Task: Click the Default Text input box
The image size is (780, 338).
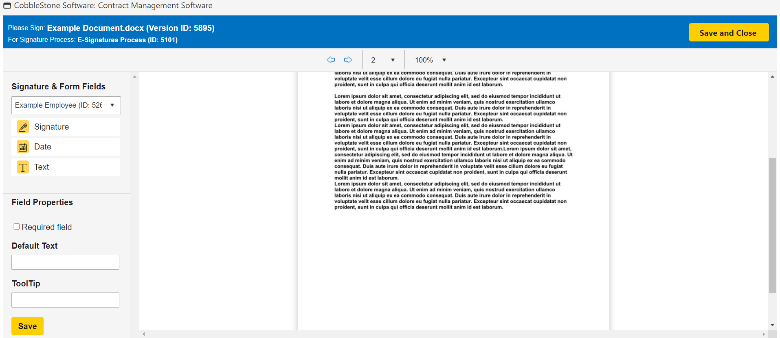Action: click(65, 262)
